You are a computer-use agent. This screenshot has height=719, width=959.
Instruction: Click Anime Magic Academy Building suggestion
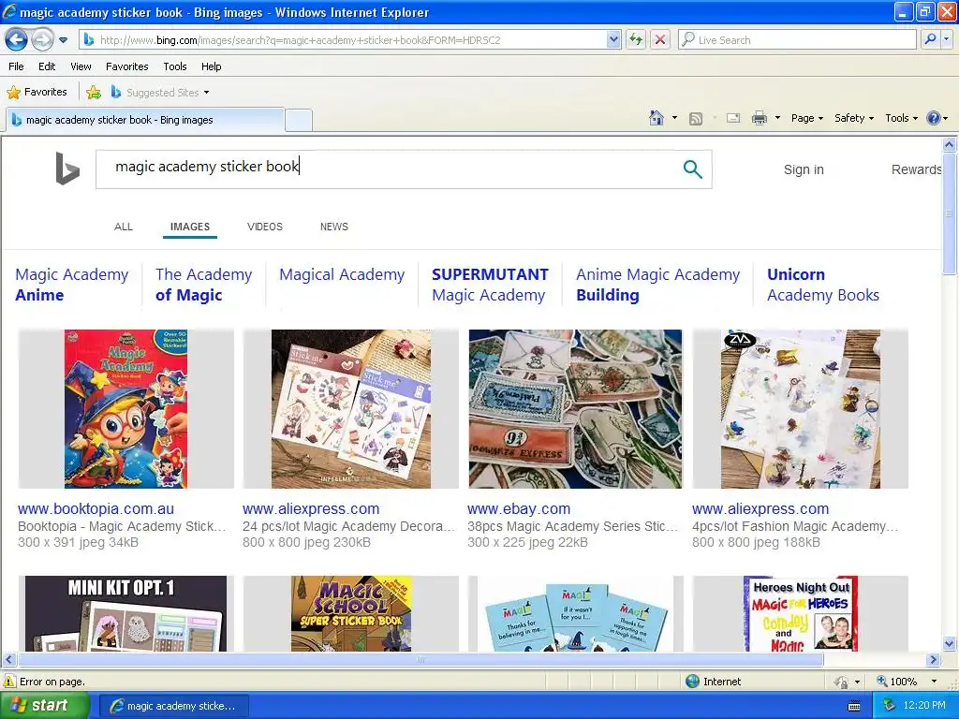pos(658,285)
